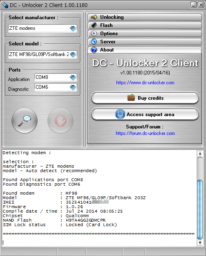This screenshot has height=256, width=206.
Task: Click the 'Detecting modem :' log line
Action: click(x=27, y=153)
